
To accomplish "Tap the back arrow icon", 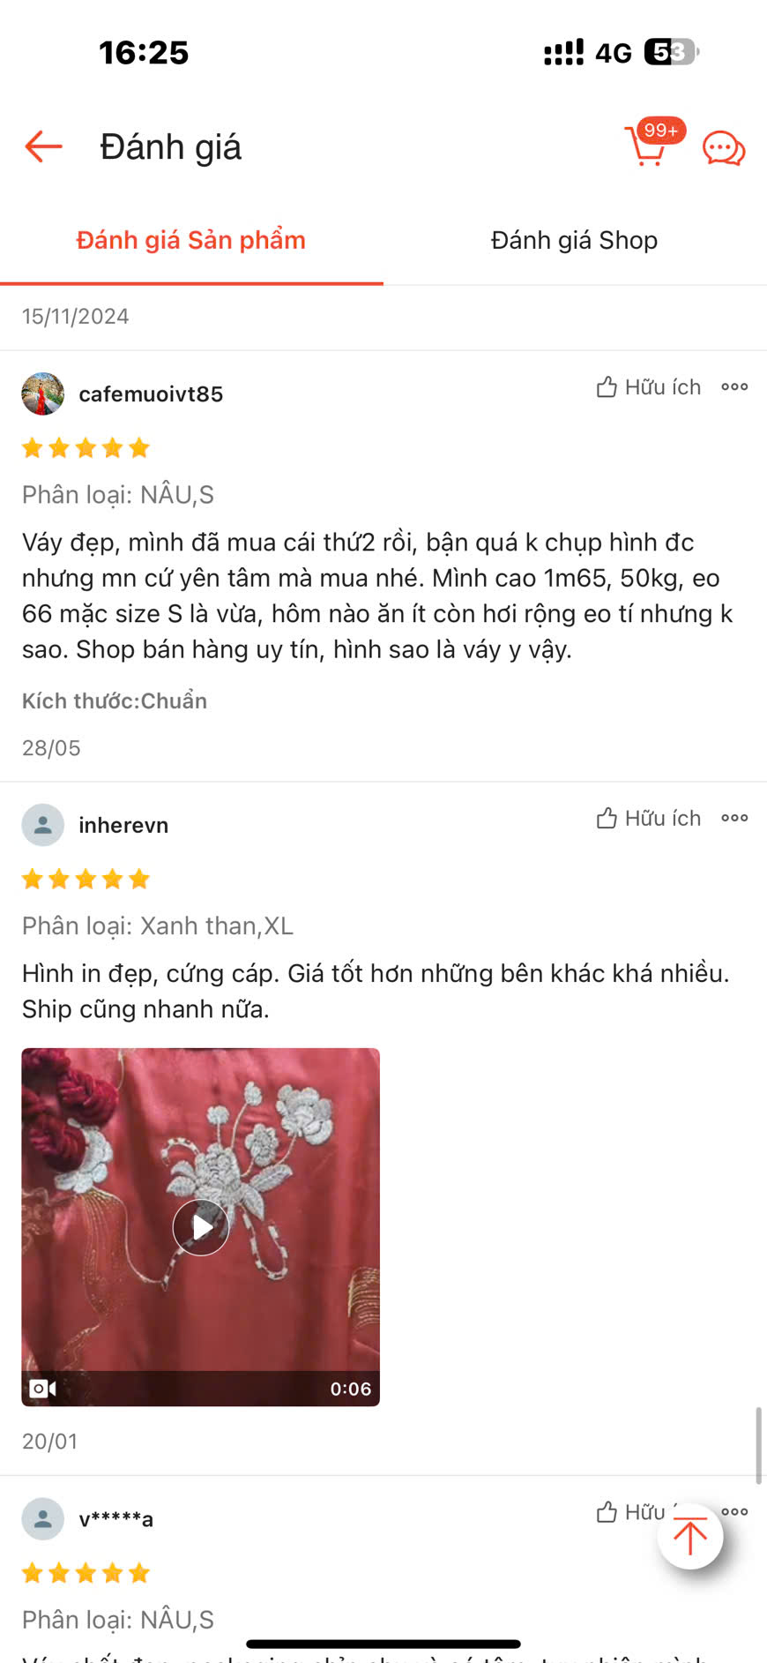I will click(43, 146).
